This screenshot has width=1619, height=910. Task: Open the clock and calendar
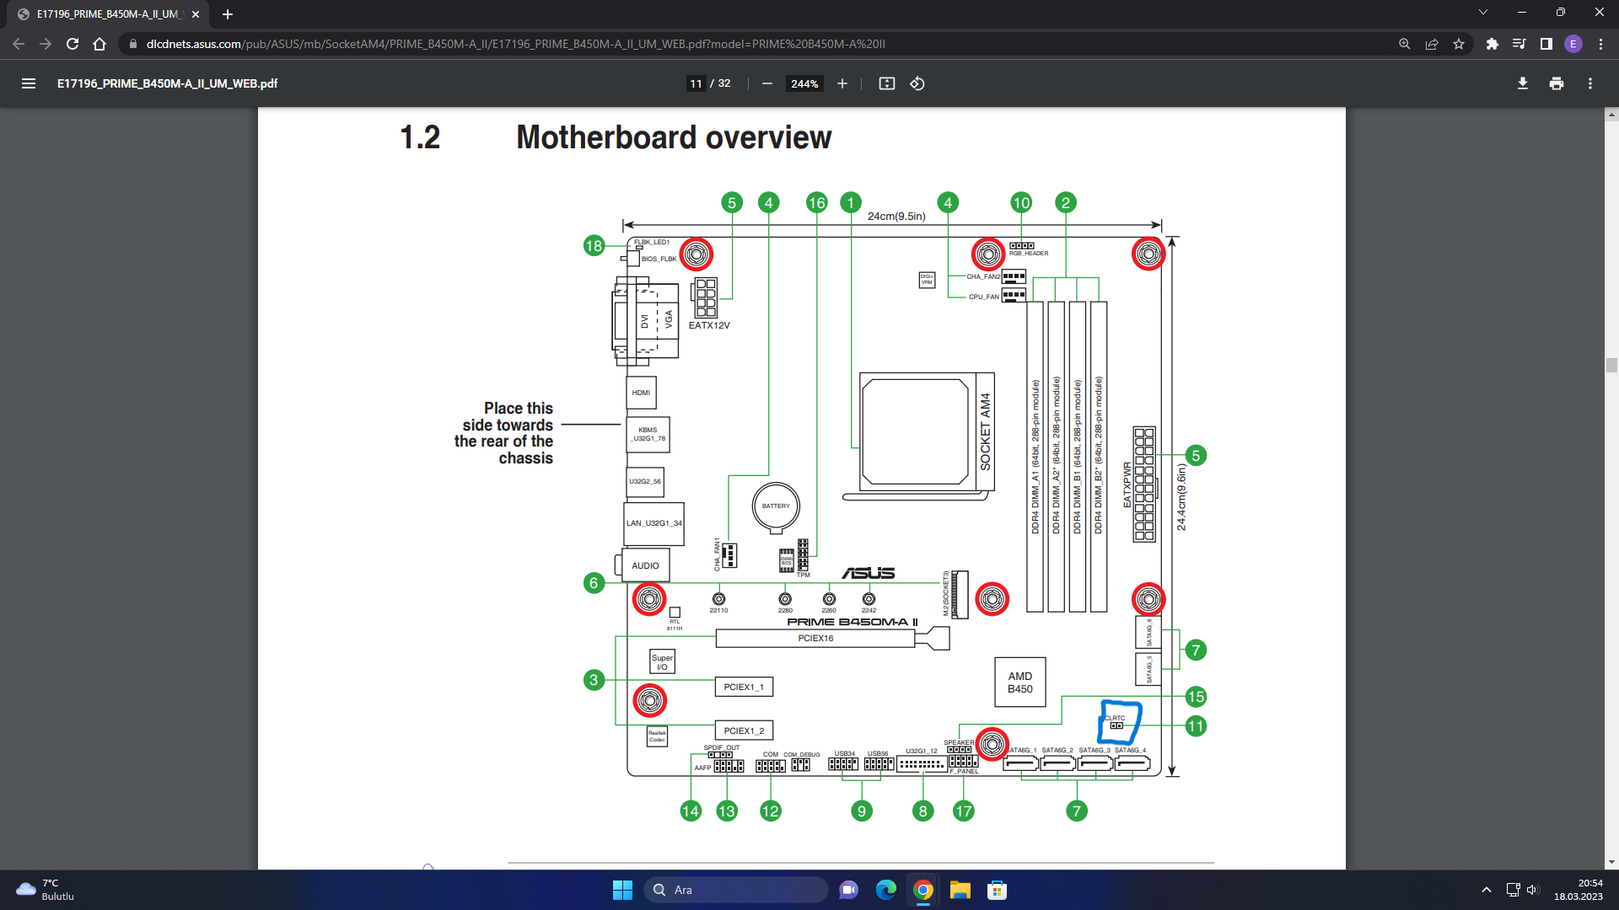[1579, 890]
